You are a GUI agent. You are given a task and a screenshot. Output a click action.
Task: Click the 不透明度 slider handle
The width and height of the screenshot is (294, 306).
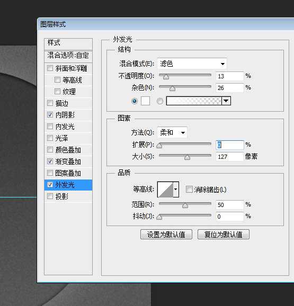166,77
